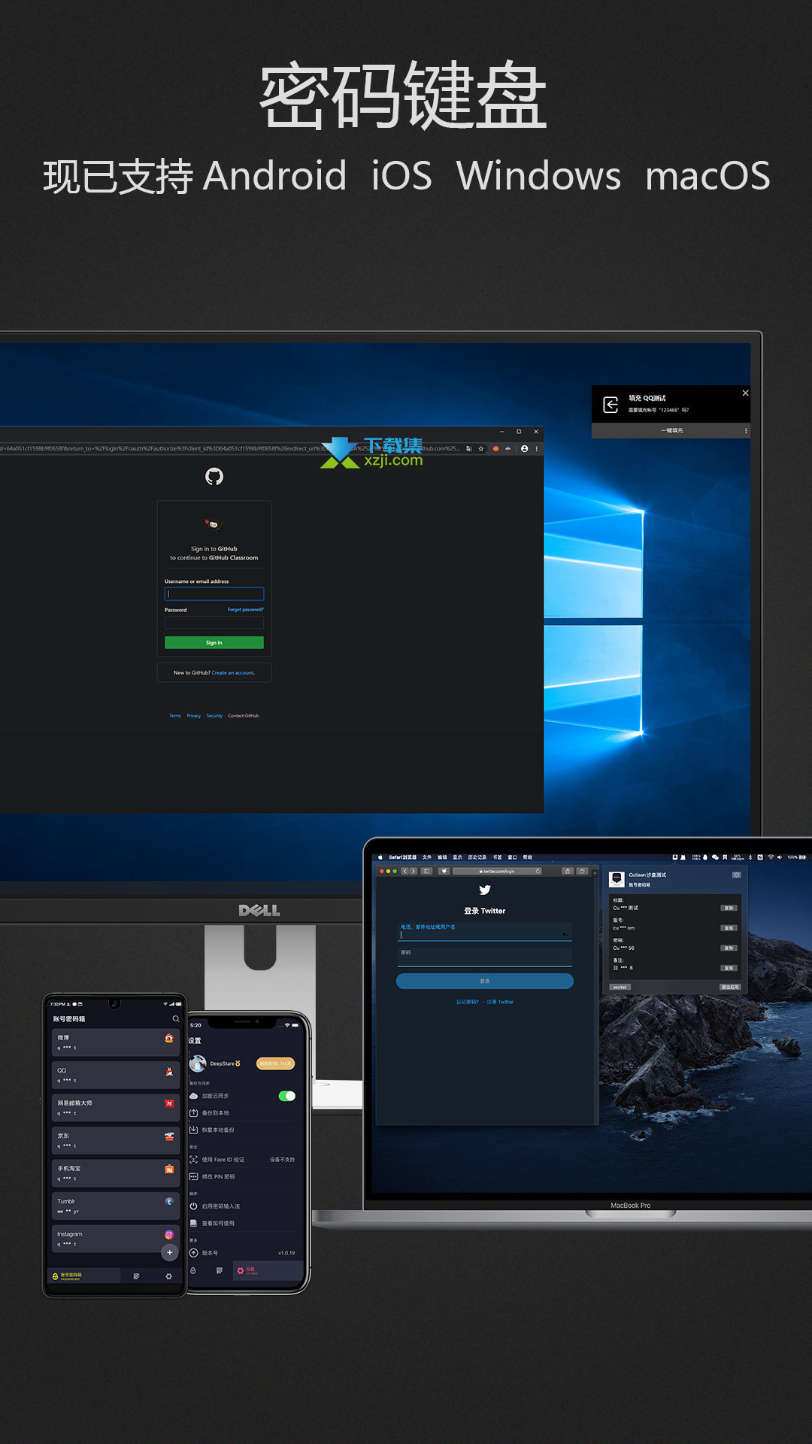
Task: Copy the 标题 value with its 复制 button
Action: click(729, 908)
